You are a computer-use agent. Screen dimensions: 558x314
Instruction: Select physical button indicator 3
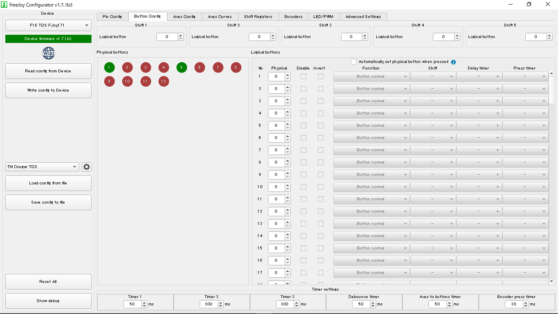[x=145, y=67]
